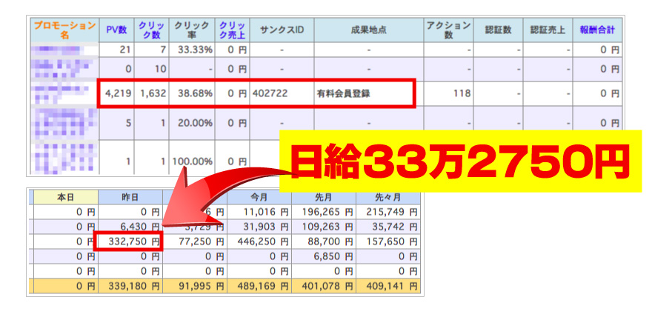Click the highlighted 332,750 円 cell
This screenshot has height=317, width=652.
129,241
